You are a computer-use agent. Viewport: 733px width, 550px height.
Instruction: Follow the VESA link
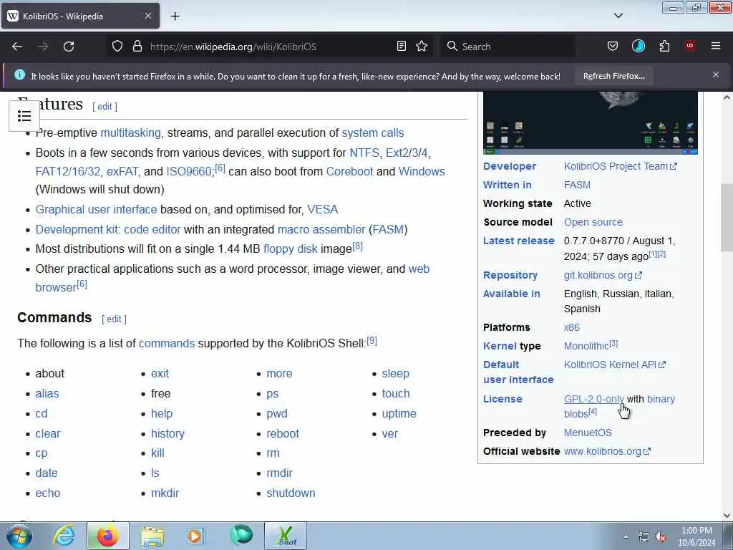click(x=322, y=210)
